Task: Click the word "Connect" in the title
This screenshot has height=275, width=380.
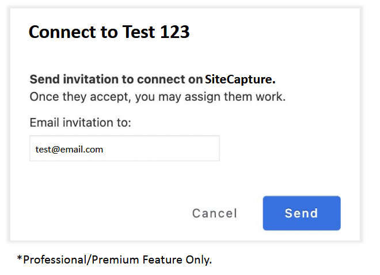Action: click(x=62, y=32)
